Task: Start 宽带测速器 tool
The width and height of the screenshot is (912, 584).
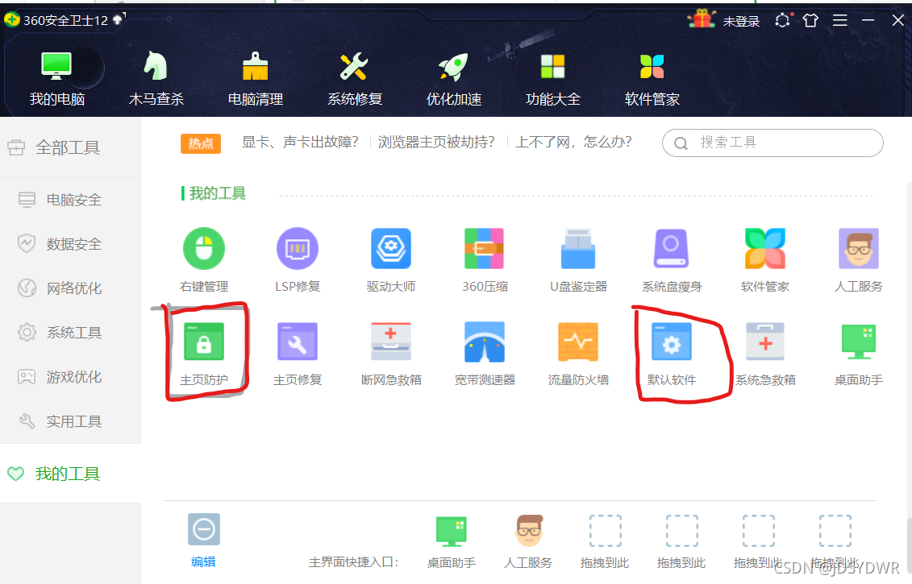Action: coord(485,354)
